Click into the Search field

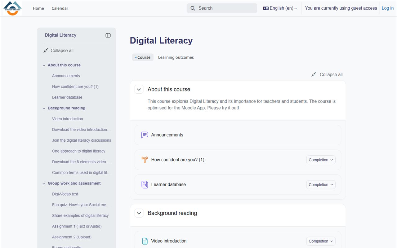click(222, 8)
